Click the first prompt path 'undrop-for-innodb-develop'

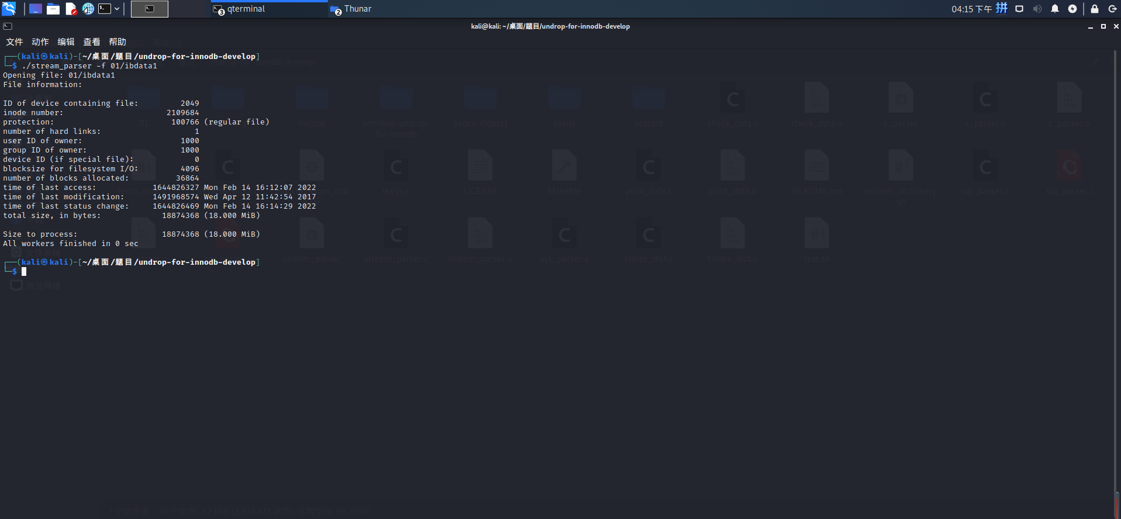197,57
